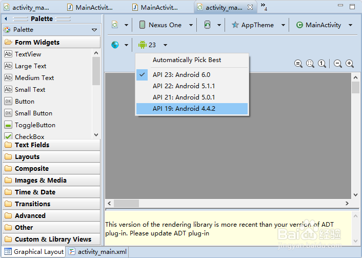The width and height of the screenshot is (362, 258).
Task: Expand the Composite category
Action: [x=51, y=168]
